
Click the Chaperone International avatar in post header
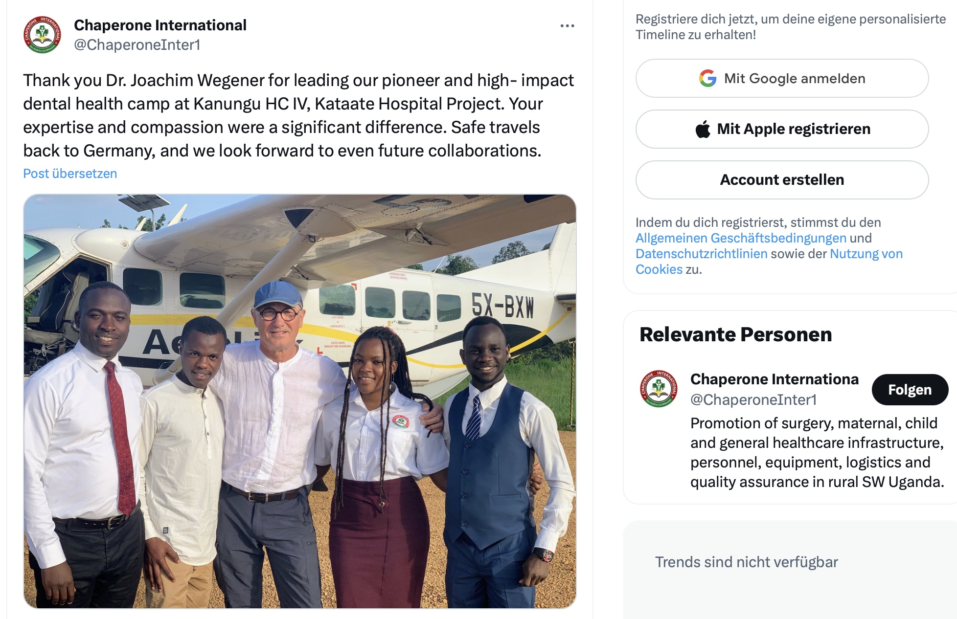coord(43,35)
